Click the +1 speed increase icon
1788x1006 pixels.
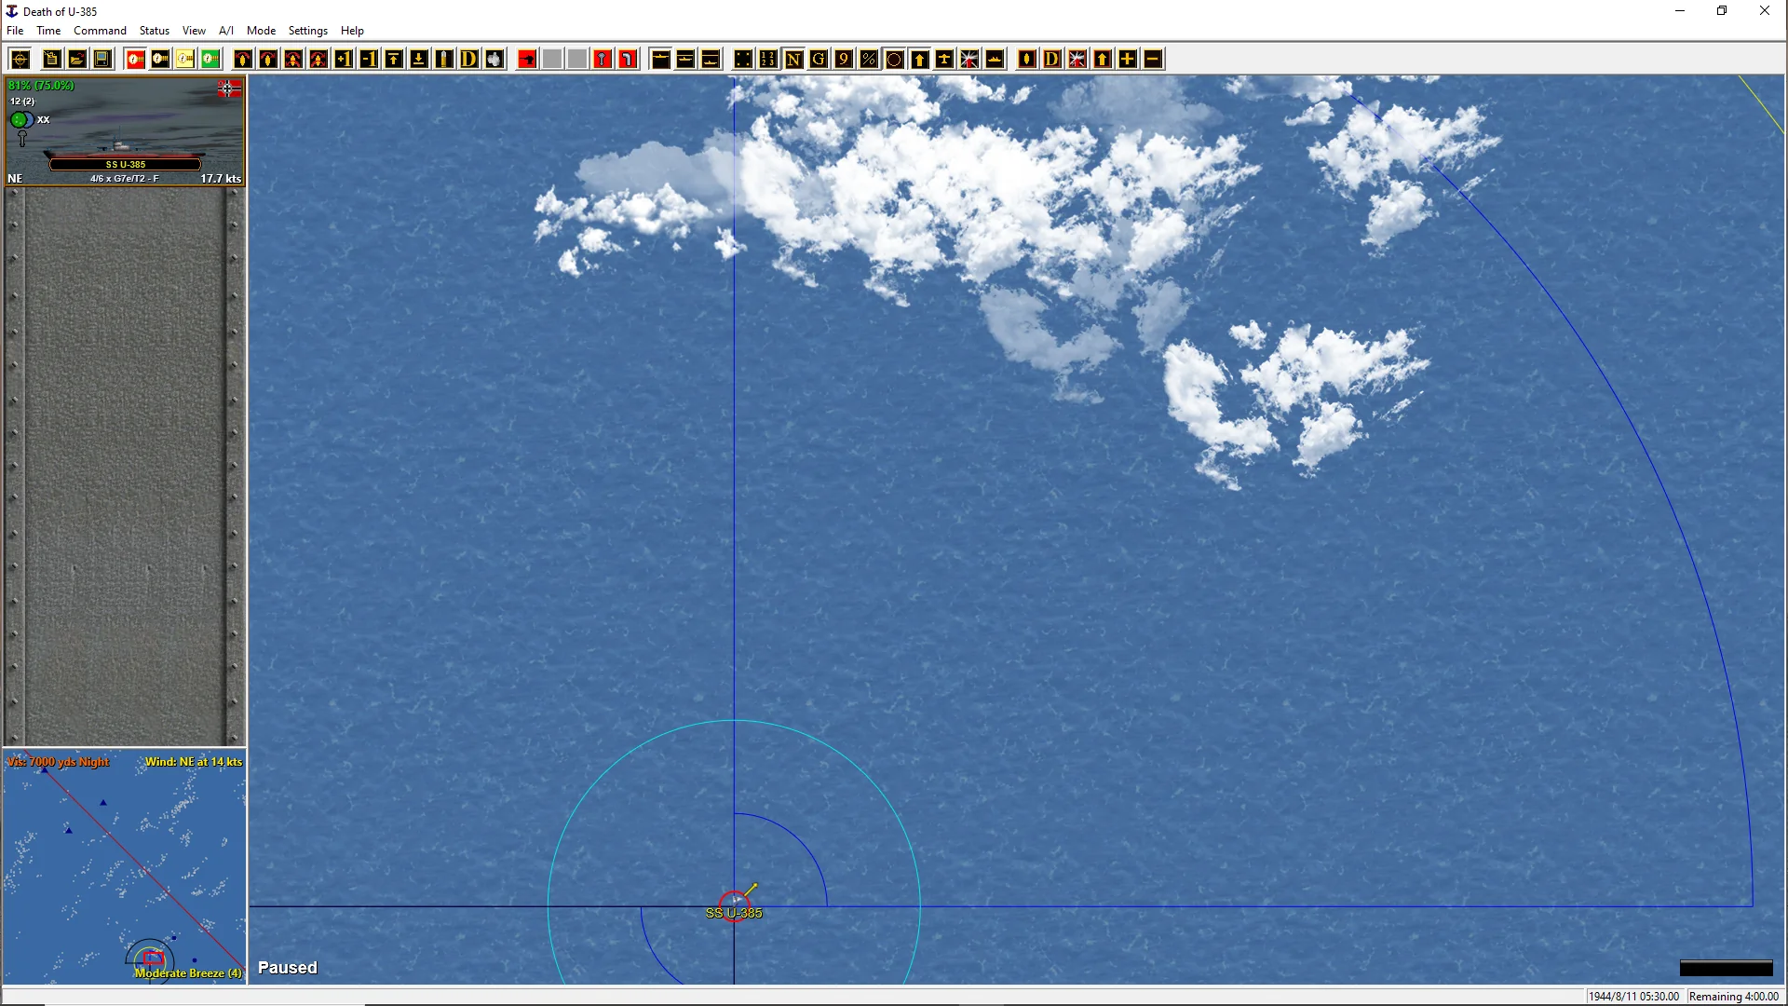tap(344, 60)
